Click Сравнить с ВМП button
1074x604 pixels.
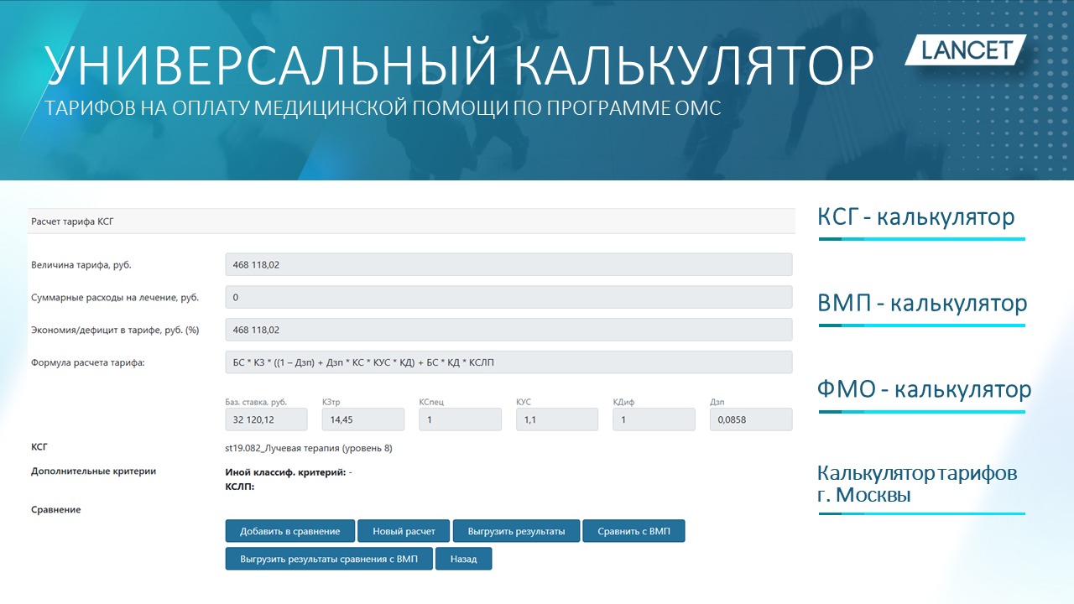pos(633,531)
